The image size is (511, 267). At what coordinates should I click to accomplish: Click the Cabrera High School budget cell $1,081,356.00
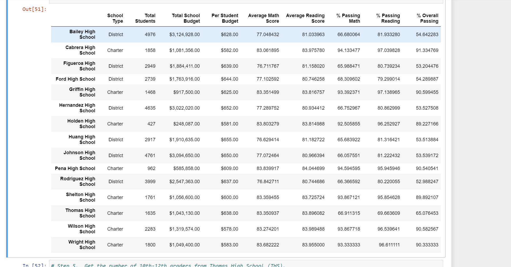click(x=184, y=50)
